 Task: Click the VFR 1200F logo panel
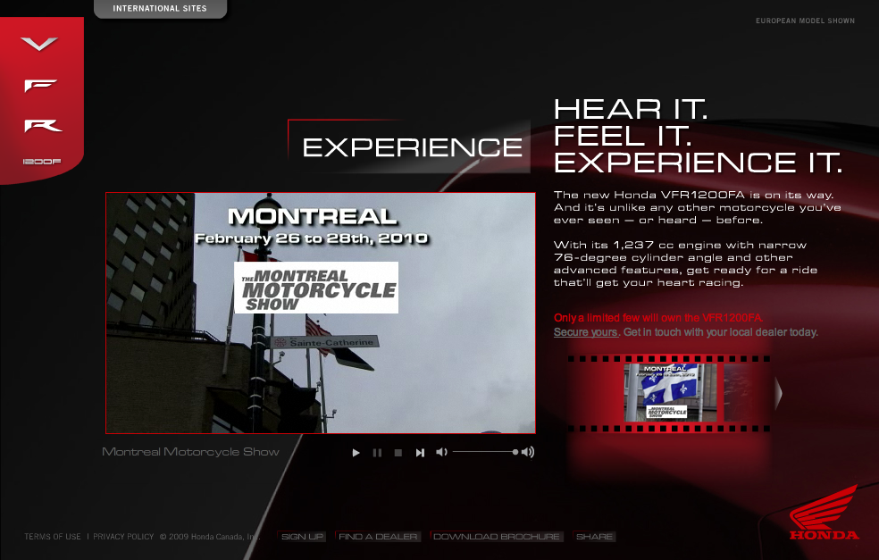[x=41, y=100]
